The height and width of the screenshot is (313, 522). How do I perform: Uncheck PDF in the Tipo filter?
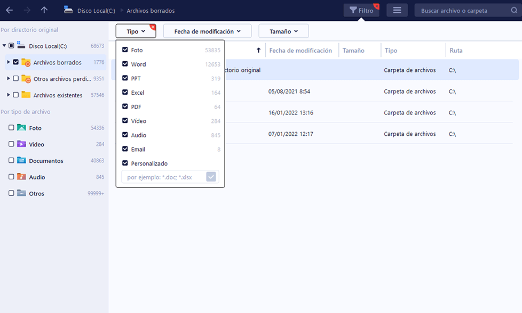coord(125,106)
